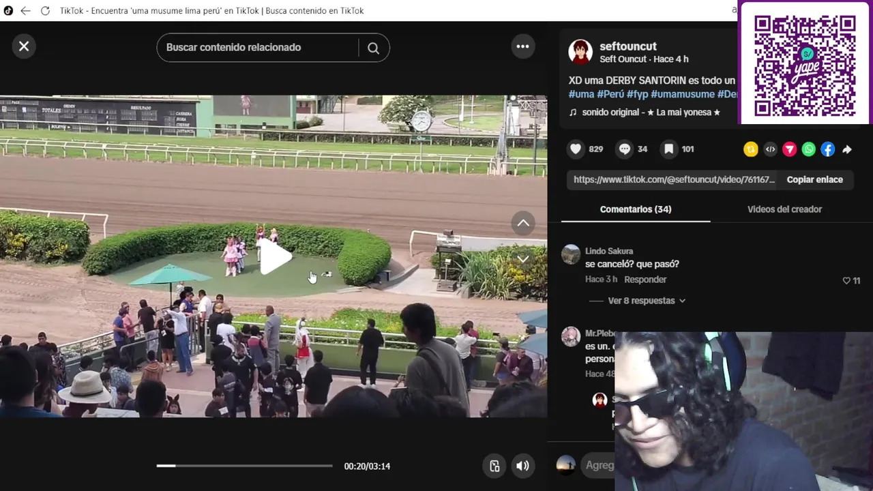
Task: Open seftouncut username link
Action: 627,46
